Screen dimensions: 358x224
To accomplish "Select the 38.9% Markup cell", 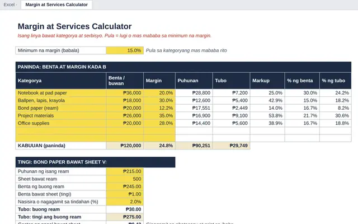I will (x=267, y=123).
